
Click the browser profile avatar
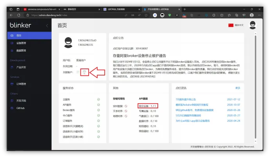click(252, 15)
